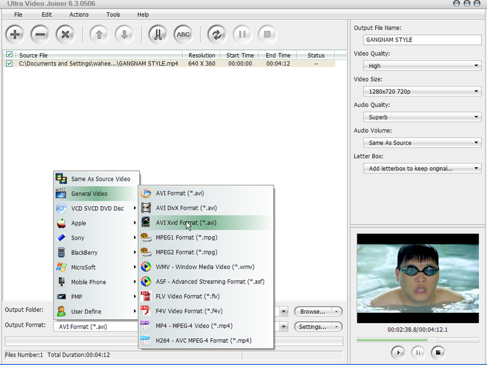Expand the Mobile Phone submenu
Viewport: 487px width, 365px height.
click(x=97, y=282)
